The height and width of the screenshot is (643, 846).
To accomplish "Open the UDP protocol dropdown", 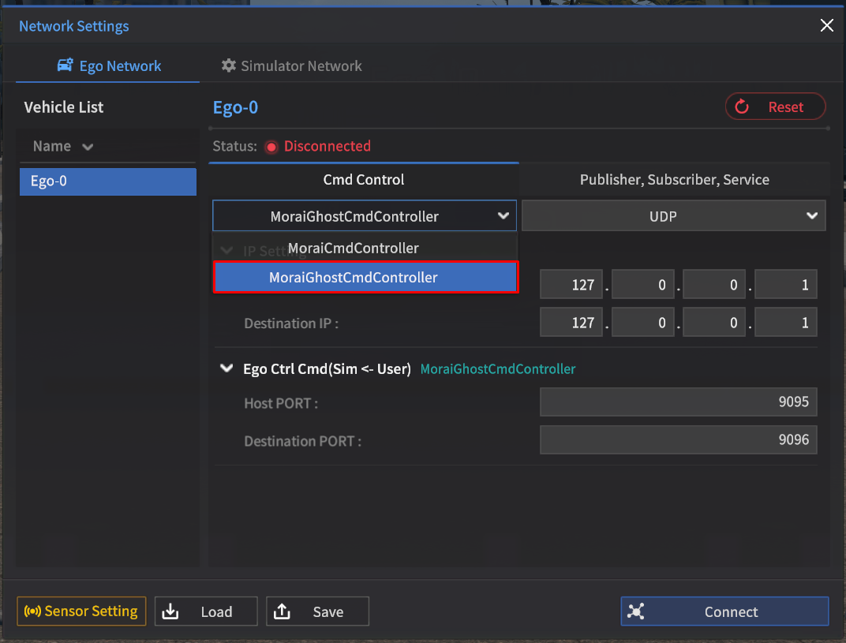I will tap(673, 216).
